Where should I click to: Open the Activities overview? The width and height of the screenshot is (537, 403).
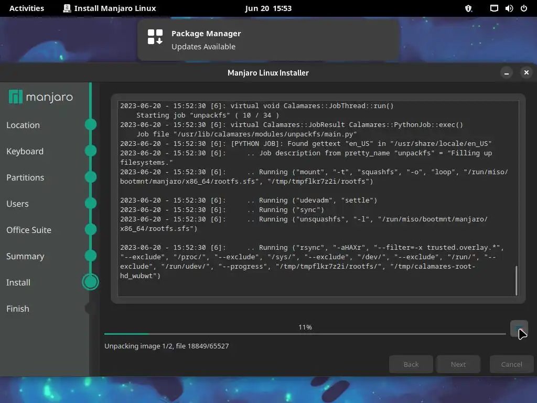pos(27,8)
